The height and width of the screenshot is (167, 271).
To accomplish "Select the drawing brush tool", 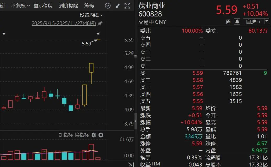I will (117, 5).
